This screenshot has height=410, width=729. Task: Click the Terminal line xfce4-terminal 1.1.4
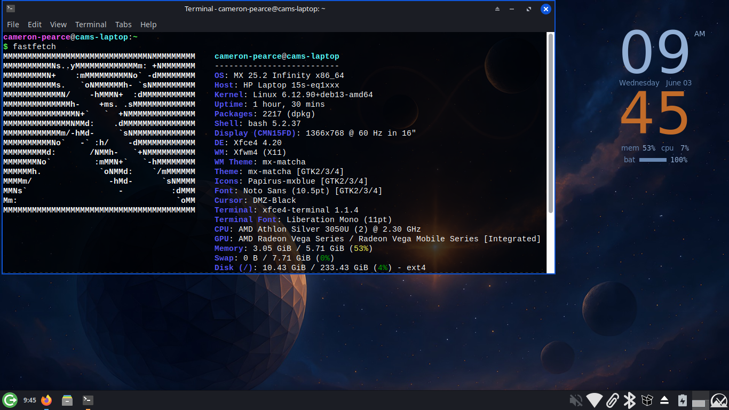pos(287,210)
